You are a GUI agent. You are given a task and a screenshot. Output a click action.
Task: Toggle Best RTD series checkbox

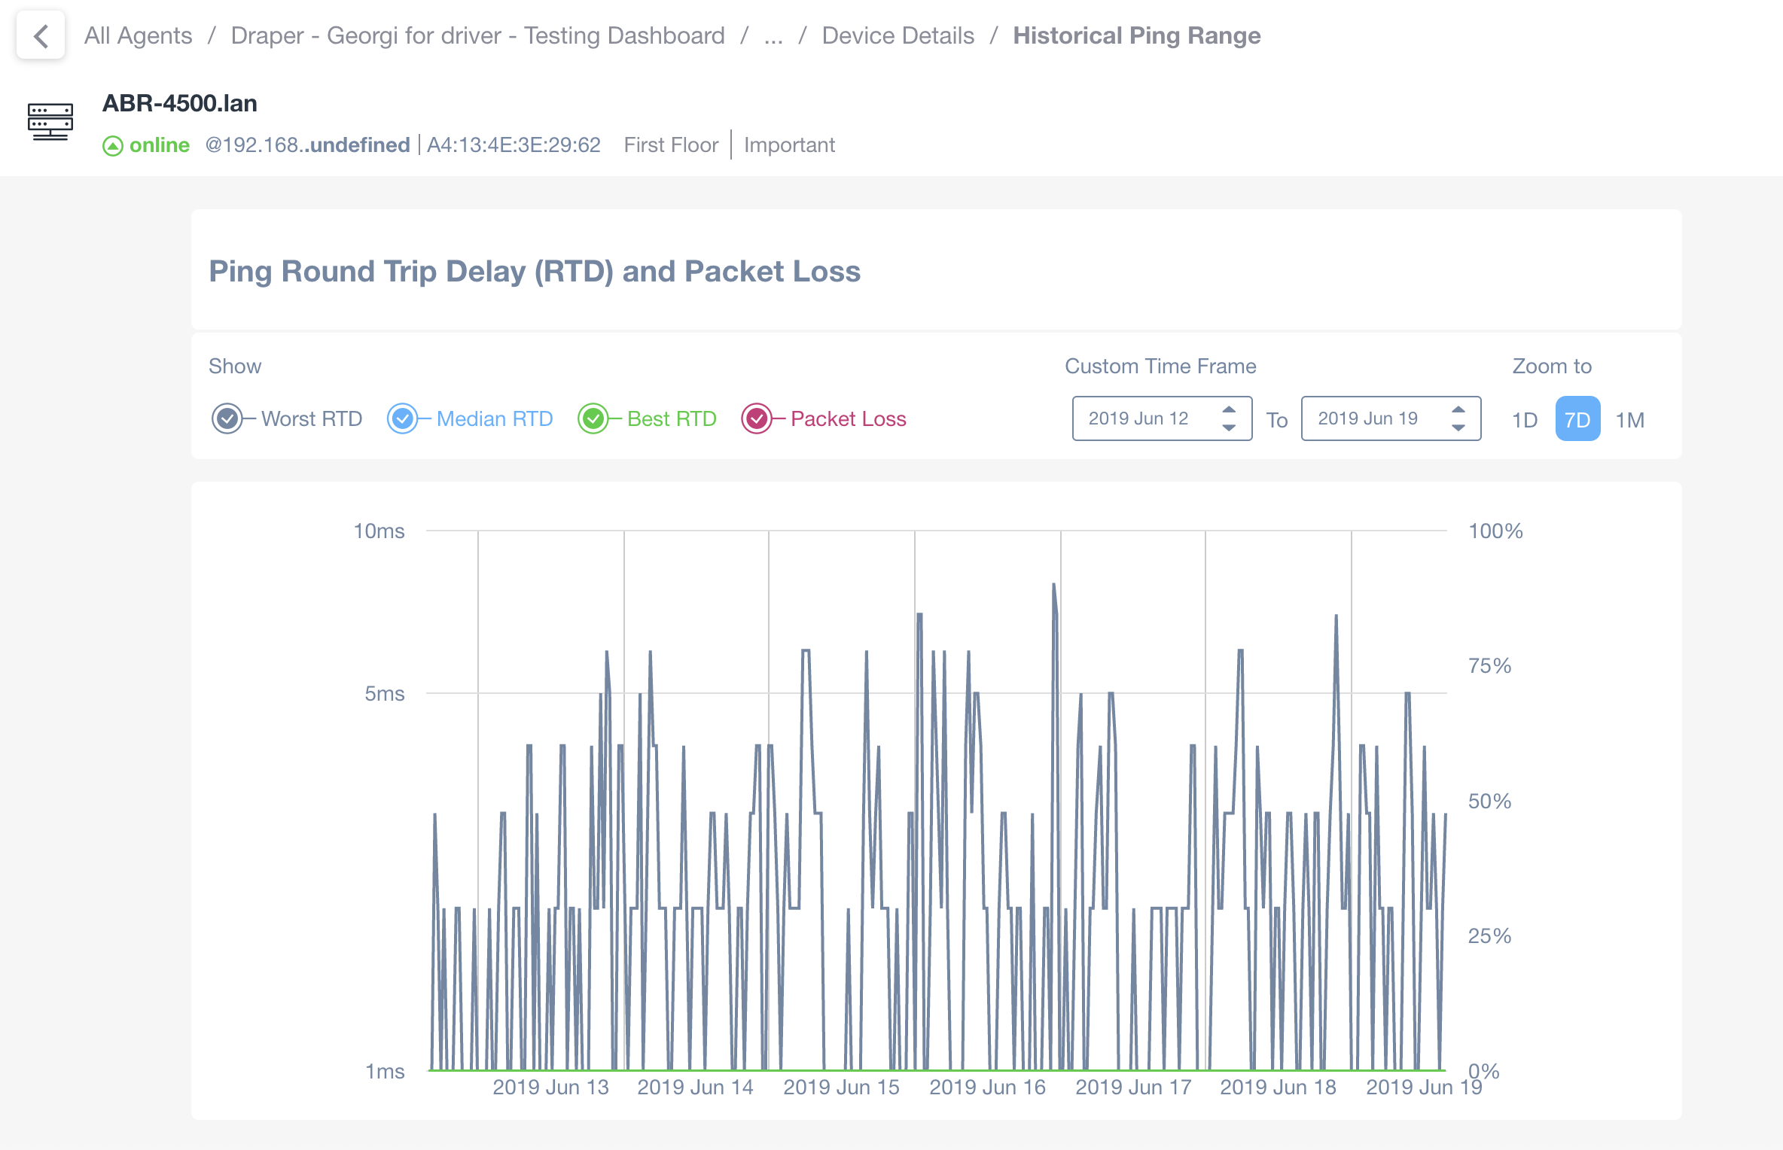[x=593, y=418]
